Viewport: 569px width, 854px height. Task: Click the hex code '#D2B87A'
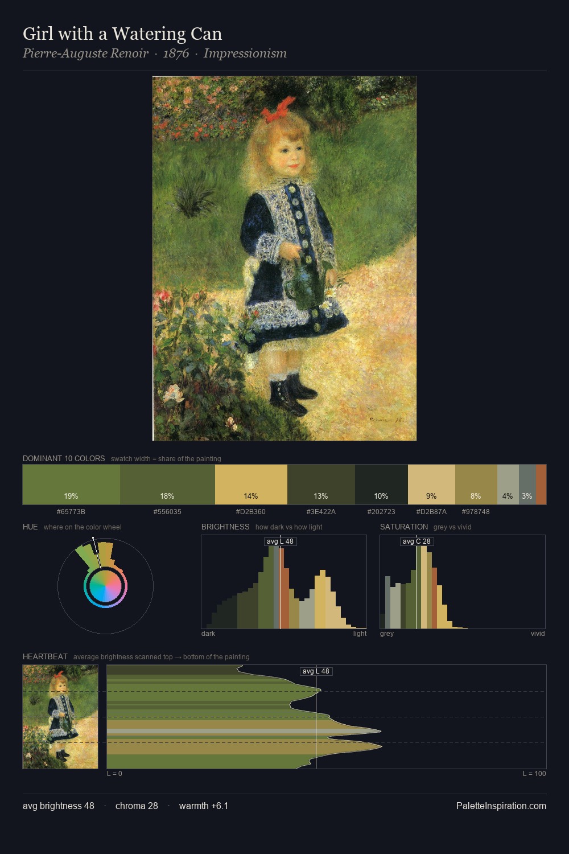pyautogui.click(x=431, y=512)
